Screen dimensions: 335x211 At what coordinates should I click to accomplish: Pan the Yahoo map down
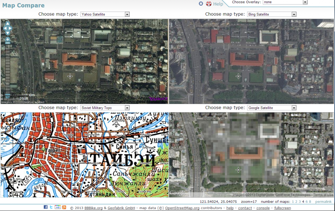coord(8,33)
